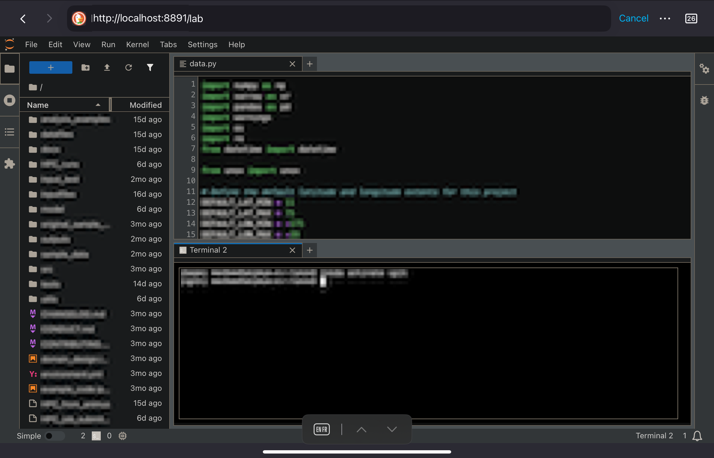Image resolution: width=714 pixels, height=458 pixels.
Task: Open the Debugger bug icon panel
Action: click(x=704, y=100)
